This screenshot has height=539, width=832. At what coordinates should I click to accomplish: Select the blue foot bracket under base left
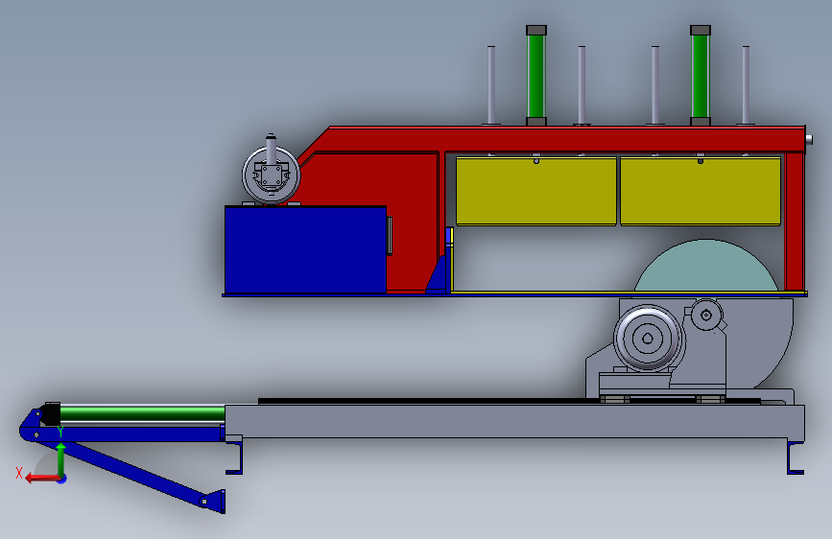[234, 457]
